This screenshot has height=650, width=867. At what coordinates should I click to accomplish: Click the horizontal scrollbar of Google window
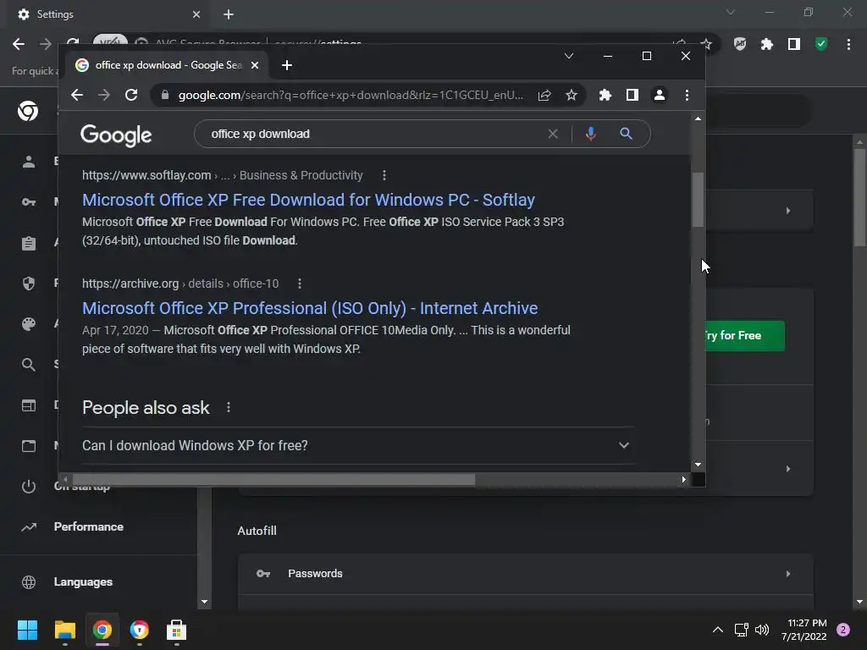[273, 479]
